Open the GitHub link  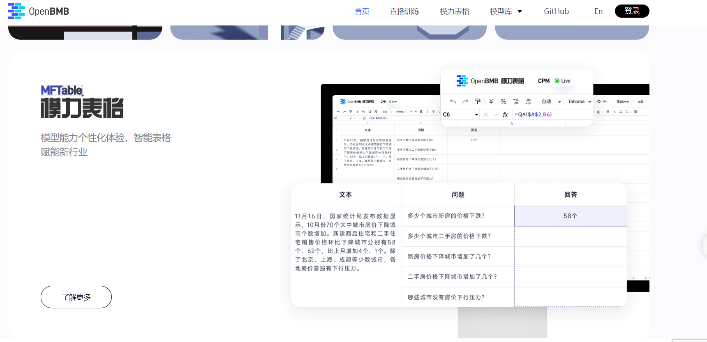(556, 11)
